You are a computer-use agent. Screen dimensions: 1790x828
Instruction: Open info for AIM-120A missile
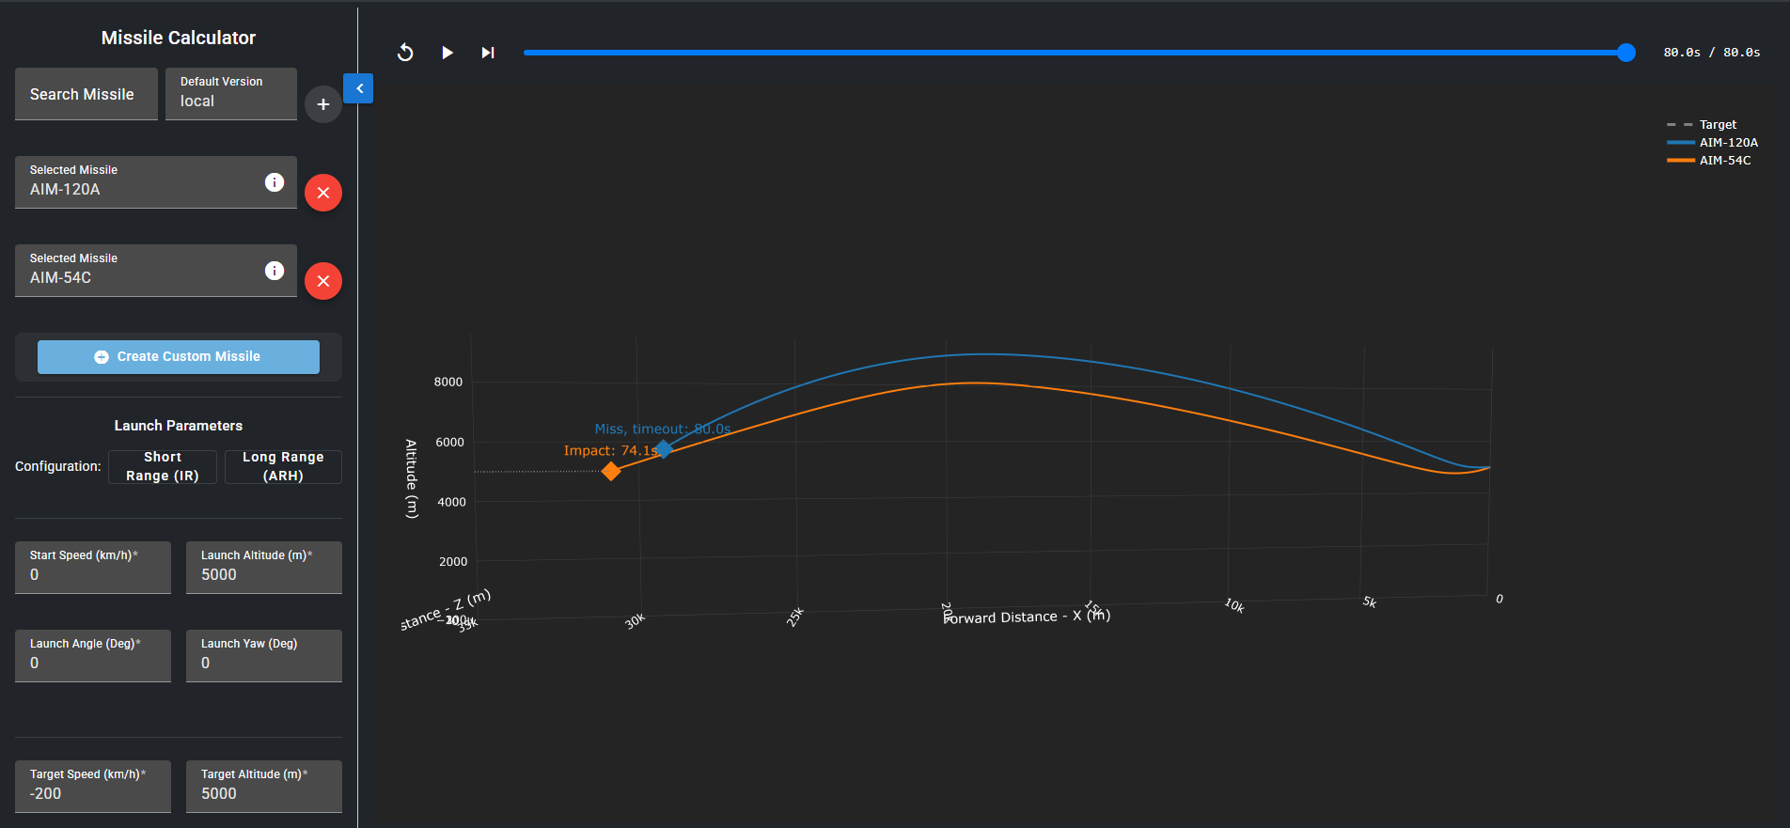coord(275,182)
